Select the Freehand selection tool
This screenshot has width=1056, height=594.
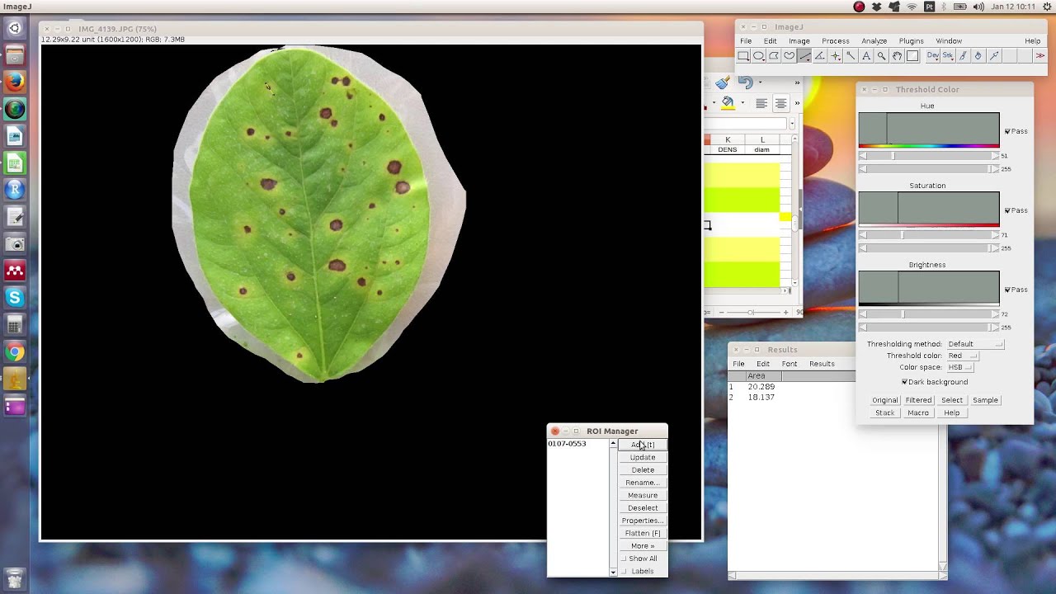click(x=790, y=56)
